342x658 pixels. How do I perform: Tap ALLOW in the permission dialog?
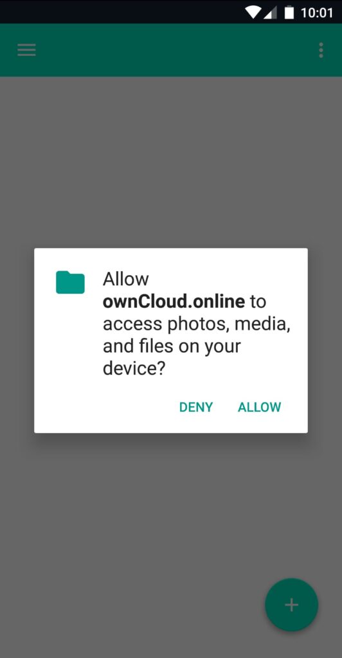click(x=259, y=407)
